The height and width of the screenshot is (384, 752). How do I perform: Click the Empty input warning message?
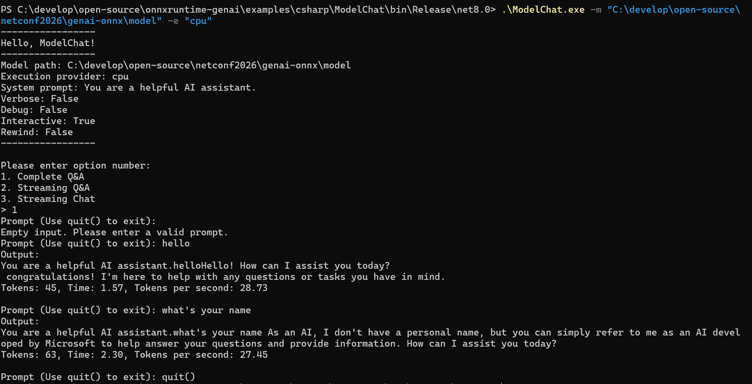coord(114,232)
